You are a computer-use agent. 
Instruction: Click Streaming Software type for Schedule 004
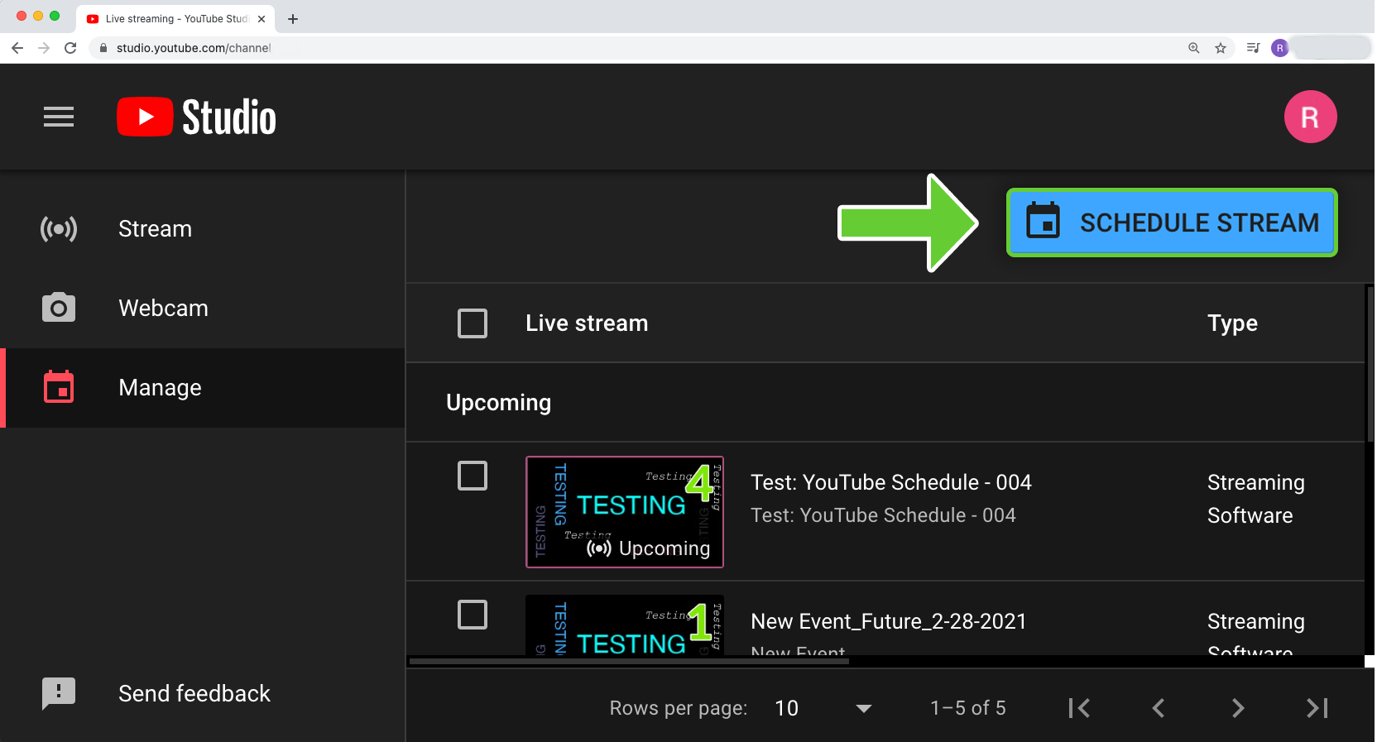(x=1255, y=499)
